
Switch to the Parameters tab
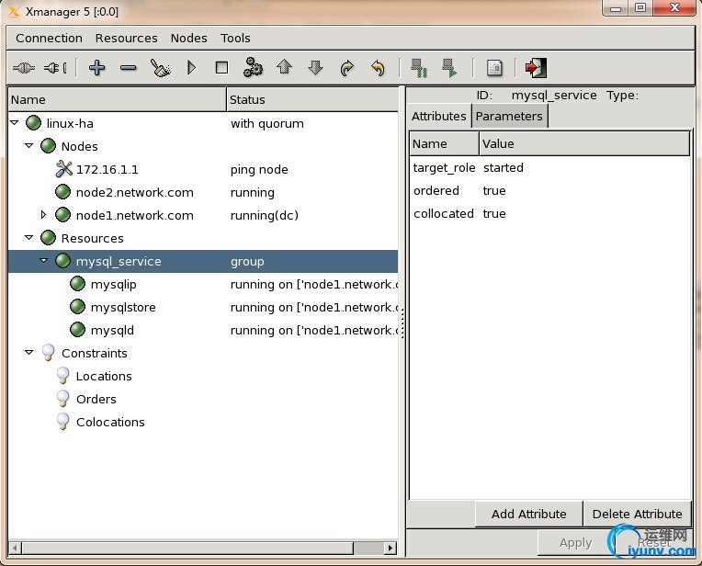point(509,116)
